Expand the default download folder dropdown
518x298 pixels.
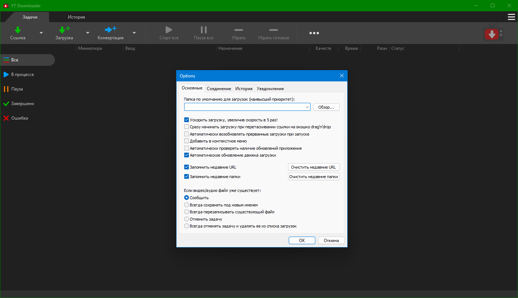pyautogui.click(x=307, y=107)
